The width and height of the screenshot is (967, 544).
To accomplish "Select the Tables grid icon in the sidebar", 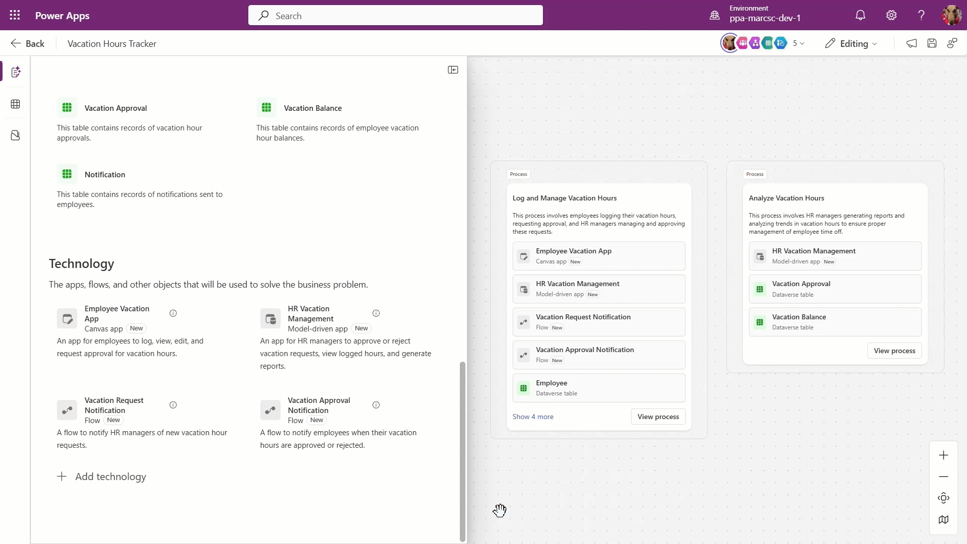I will click(15, 104).
